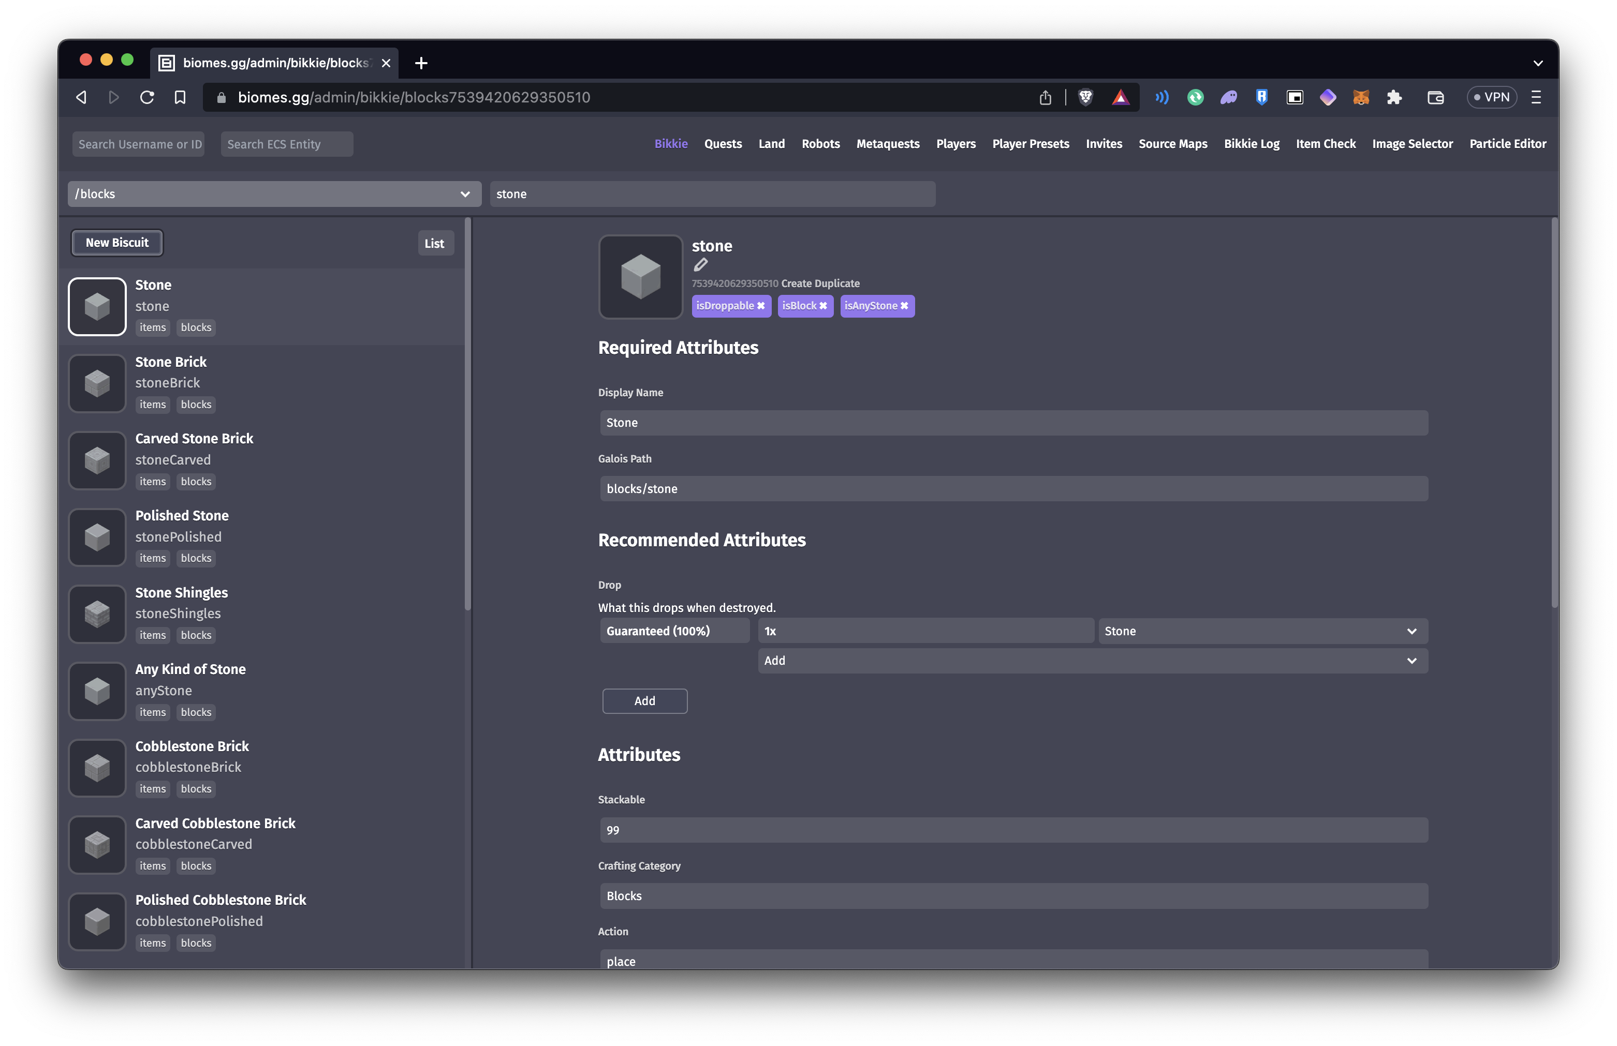Select the Polished Stone block thumbnail

click(x=97, y=537)
